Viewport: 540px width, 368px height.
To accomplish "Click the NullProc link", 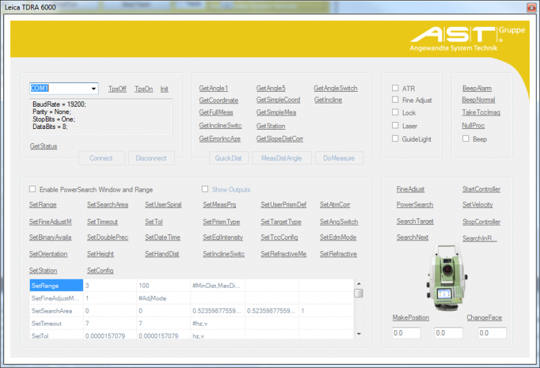I will [473, 126].
